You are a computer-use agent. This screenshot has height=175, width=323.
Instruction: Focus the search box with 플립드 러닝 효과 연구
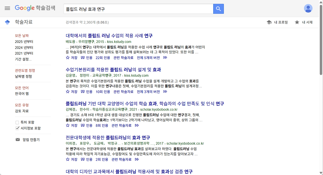pyautogui.click(x=138, y=9)
